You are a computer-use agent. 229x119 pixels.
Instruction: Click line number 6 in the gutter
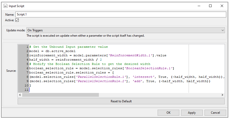(27, 68)
